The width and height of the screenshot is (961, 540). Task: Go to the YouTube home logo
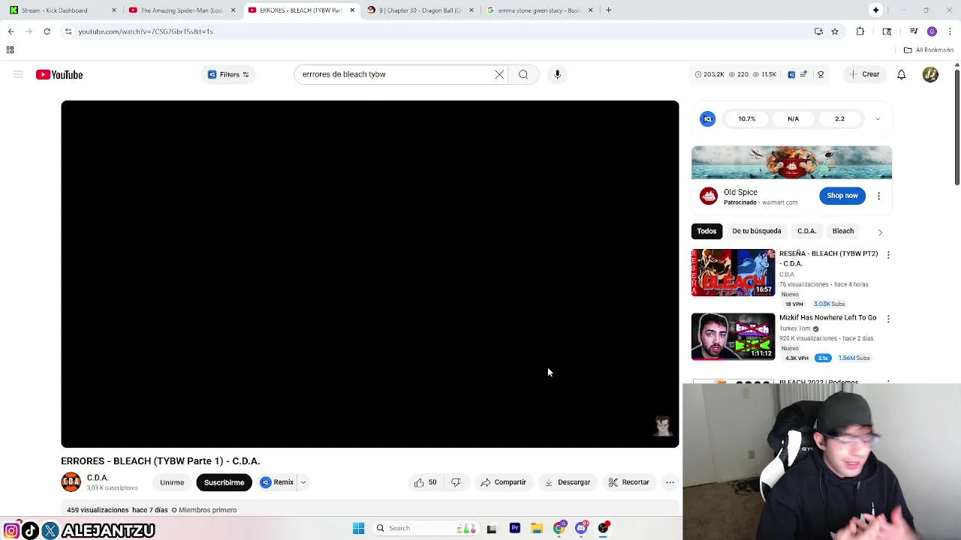coord(59,74)
